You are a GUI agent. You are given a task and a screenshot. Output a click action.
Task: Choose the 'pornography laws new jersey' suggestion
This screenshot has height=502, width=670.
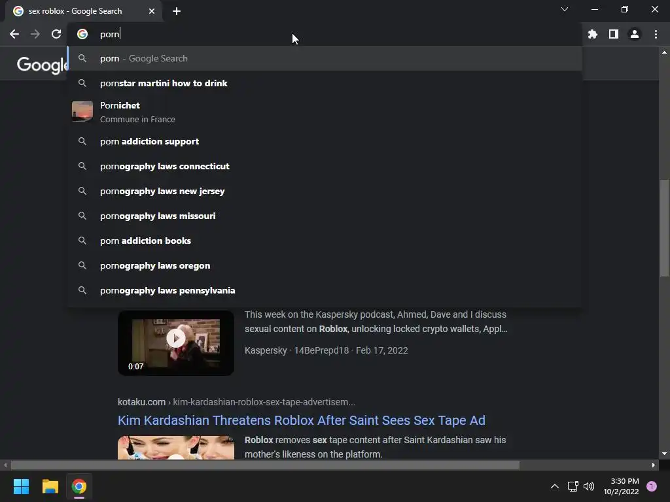pyautogui.click(x=325, y=191)
